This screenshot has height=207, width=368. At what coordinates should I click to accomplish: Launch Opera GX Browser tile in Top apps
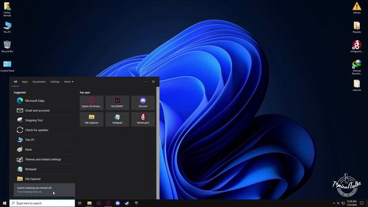[91, 103]
